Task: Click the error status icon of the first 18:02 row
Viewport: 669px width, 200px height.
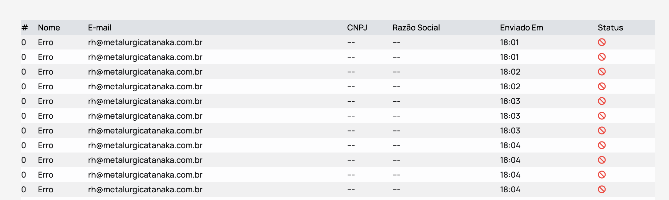Action: pos(602,72)
